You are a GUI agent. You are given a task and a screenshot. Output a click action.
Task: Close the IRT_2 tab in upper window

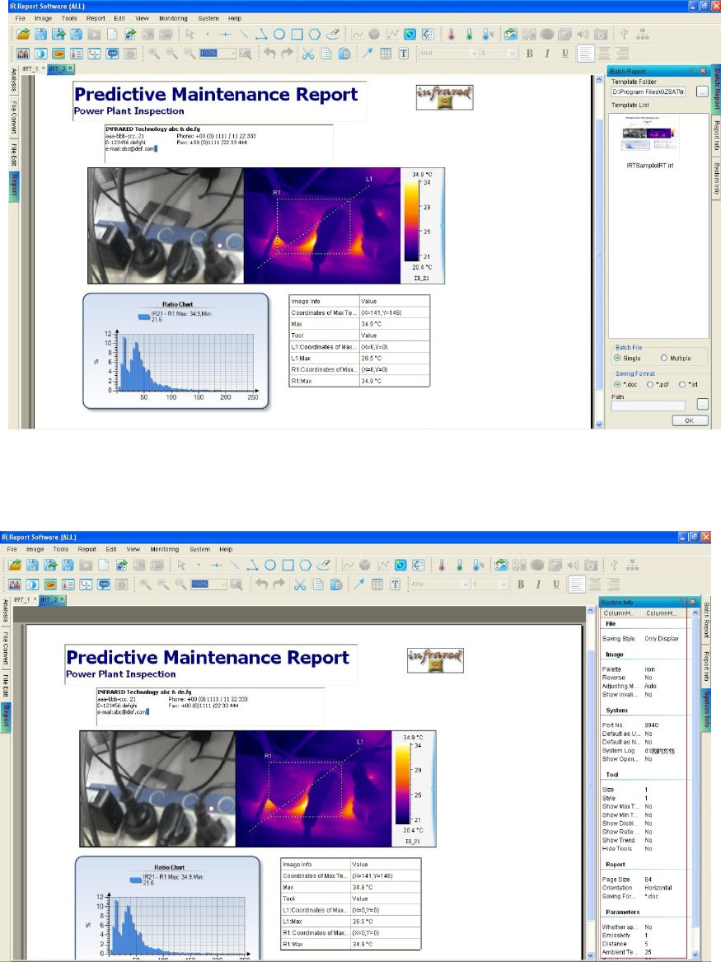[x=71, y=68]
